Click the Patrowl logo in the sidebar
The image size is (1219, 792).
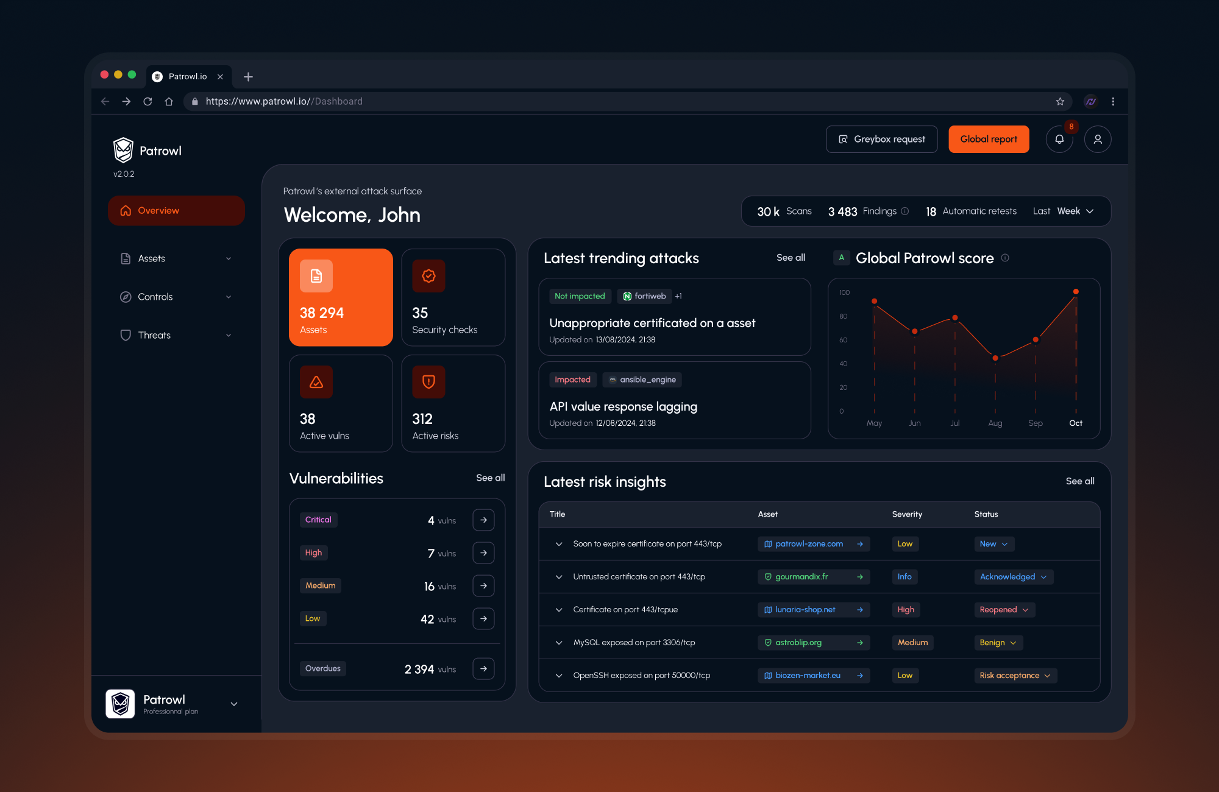[123, 149]
